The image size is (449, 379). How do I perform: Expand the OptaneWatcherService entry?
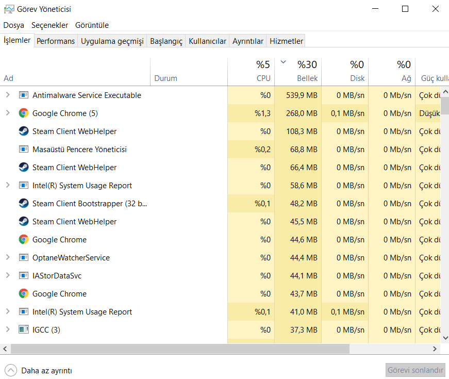click(x=8, y=258)
